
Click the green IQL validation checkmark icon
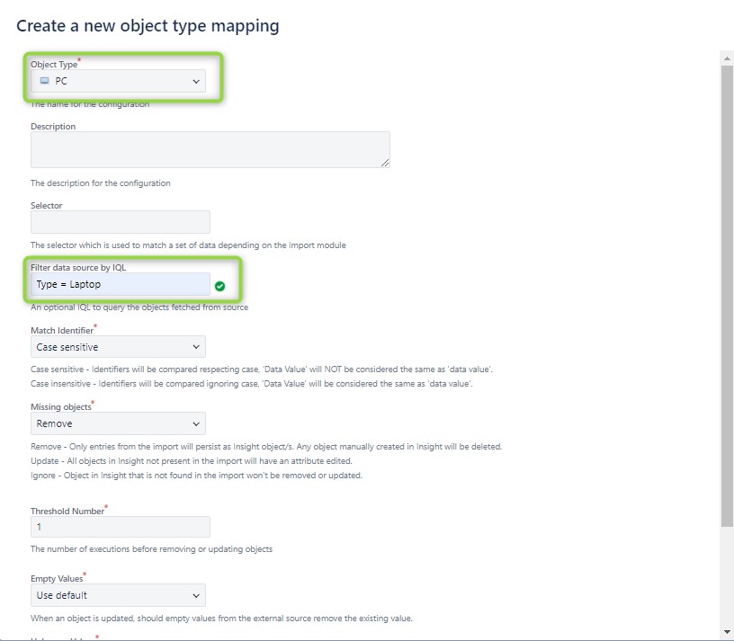(220, 287)
